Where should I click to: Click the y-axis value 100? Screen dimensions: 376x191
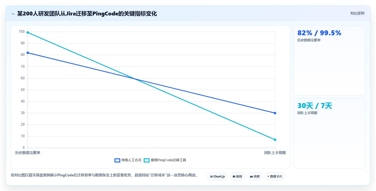coord(22,31)
